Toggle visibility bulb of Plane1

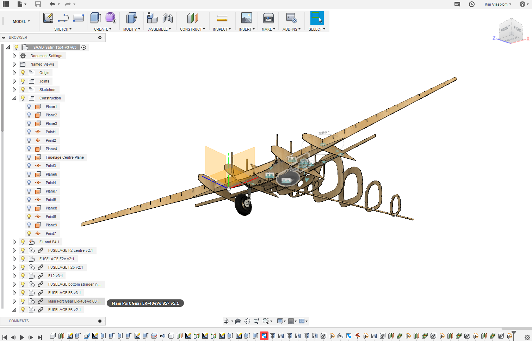point(29,106)
